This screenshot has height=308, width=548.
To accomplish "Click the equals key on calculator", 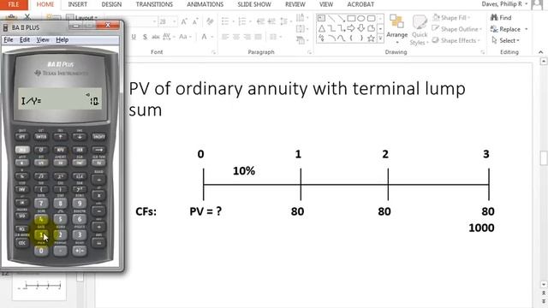I will click(x=99, y=243).
